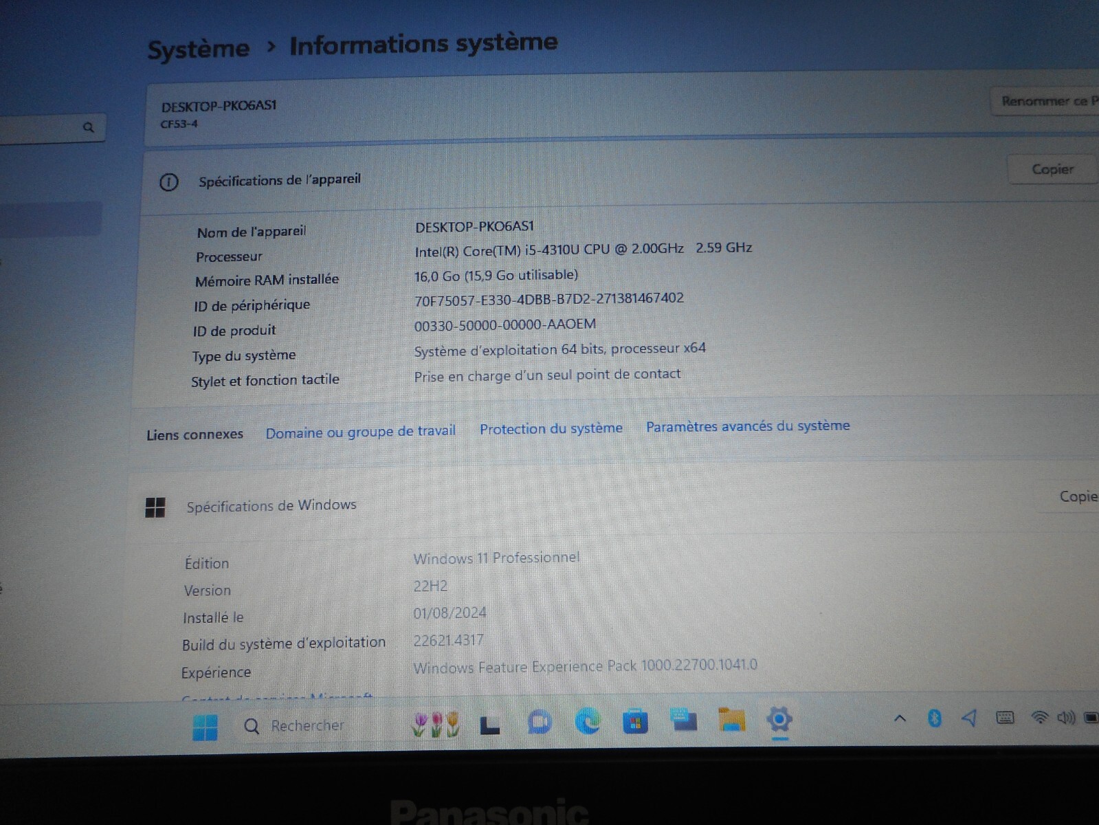Open the touch keyboard tray icon
The image size is (1099, 825).
click(x=1005, y=718)
